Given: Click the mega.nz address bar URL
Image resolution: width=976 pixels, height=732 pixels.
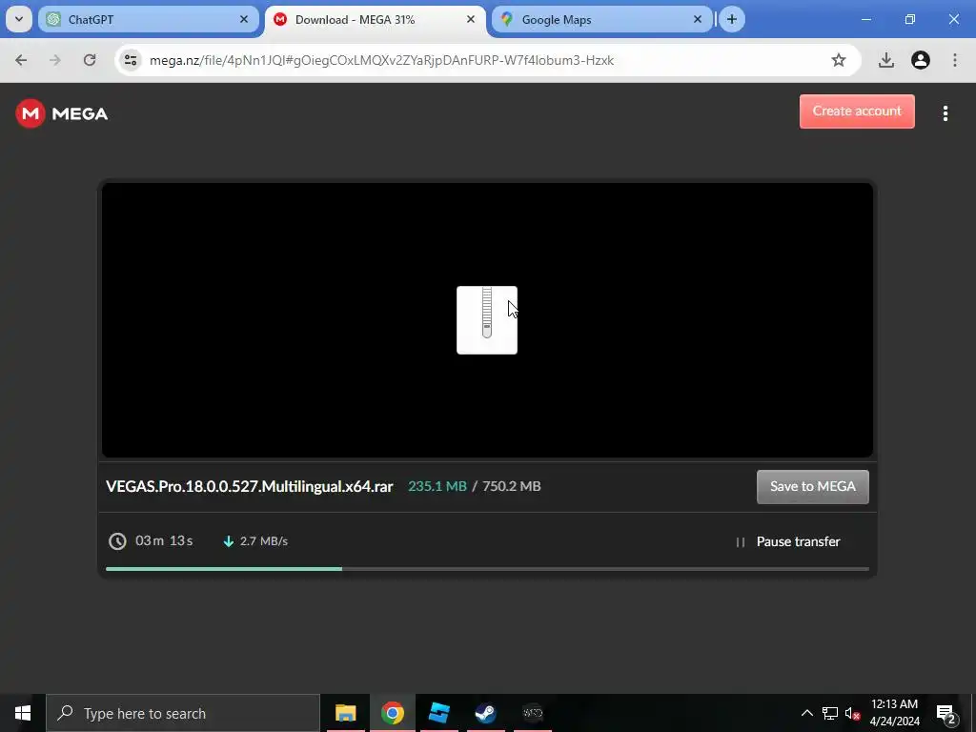Looking at the screenshot, I should 381,60.
